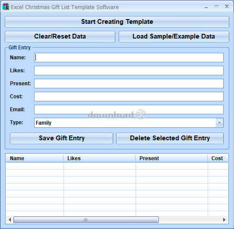
Task: Load Sample/Example Data into the list
Action: click(x=174, y=36)
